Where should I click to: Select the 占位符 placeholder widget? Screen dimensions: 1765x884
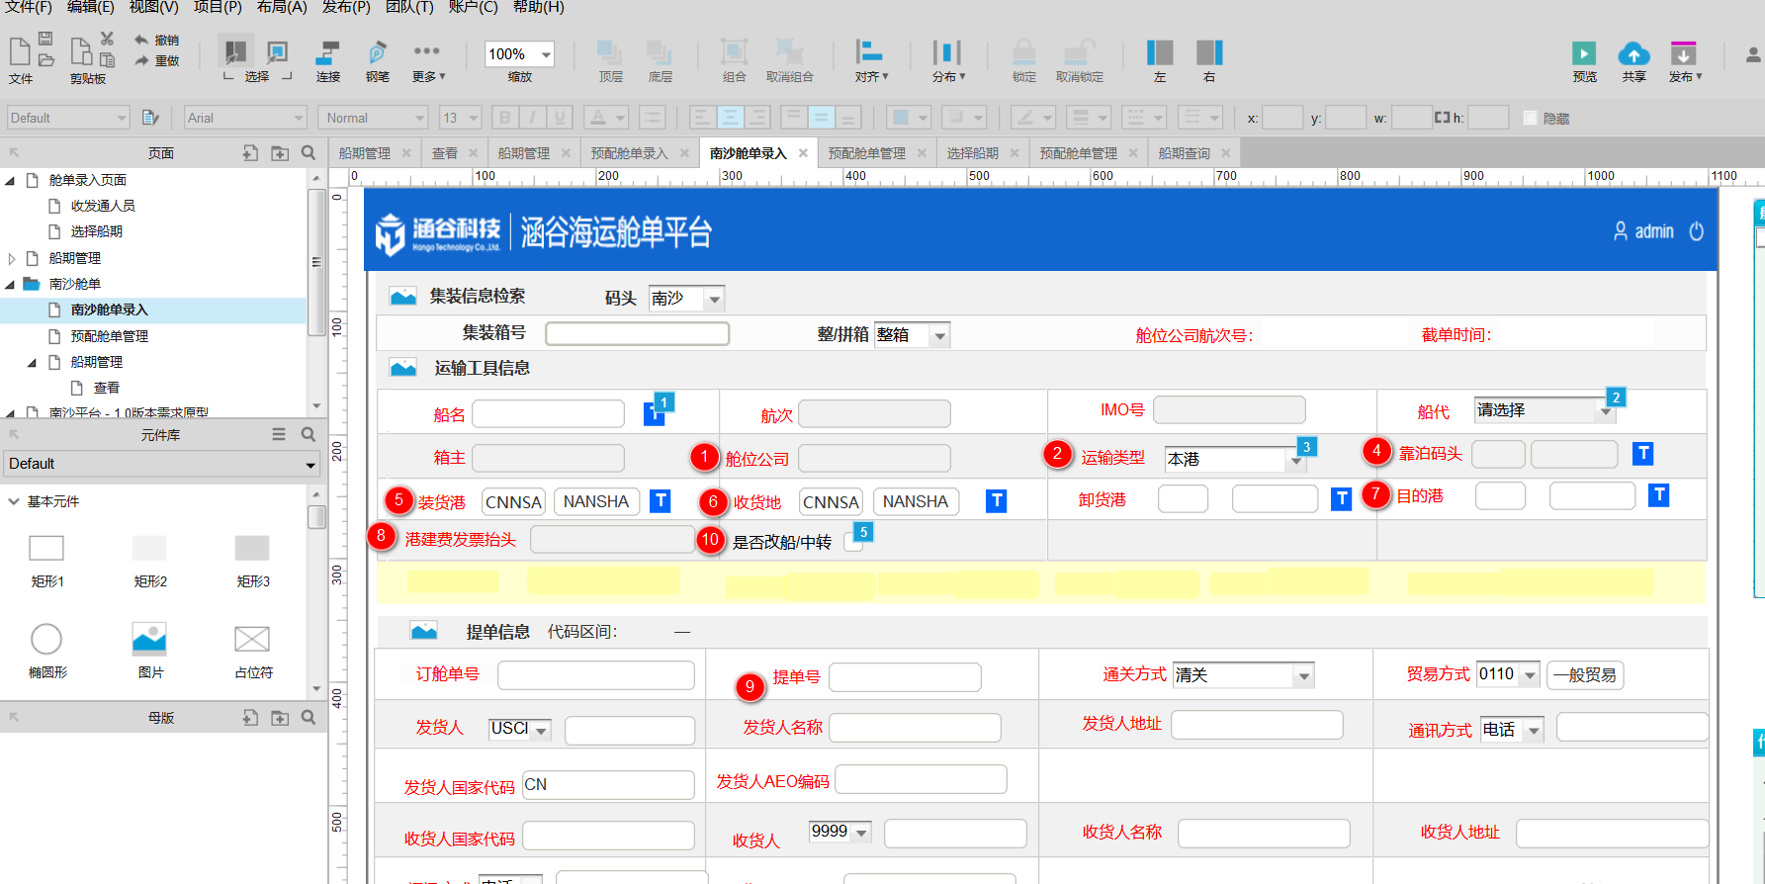tap(253, 649)
